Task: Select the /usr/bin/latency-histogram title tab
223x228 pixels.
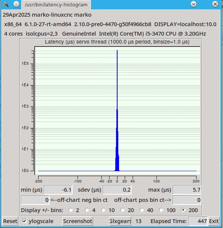Action: point(56,5)
